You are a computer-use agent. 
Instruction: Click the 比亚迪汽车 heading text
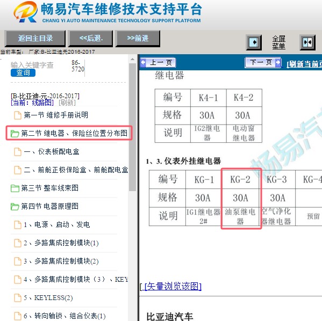(x=170, y=317)
